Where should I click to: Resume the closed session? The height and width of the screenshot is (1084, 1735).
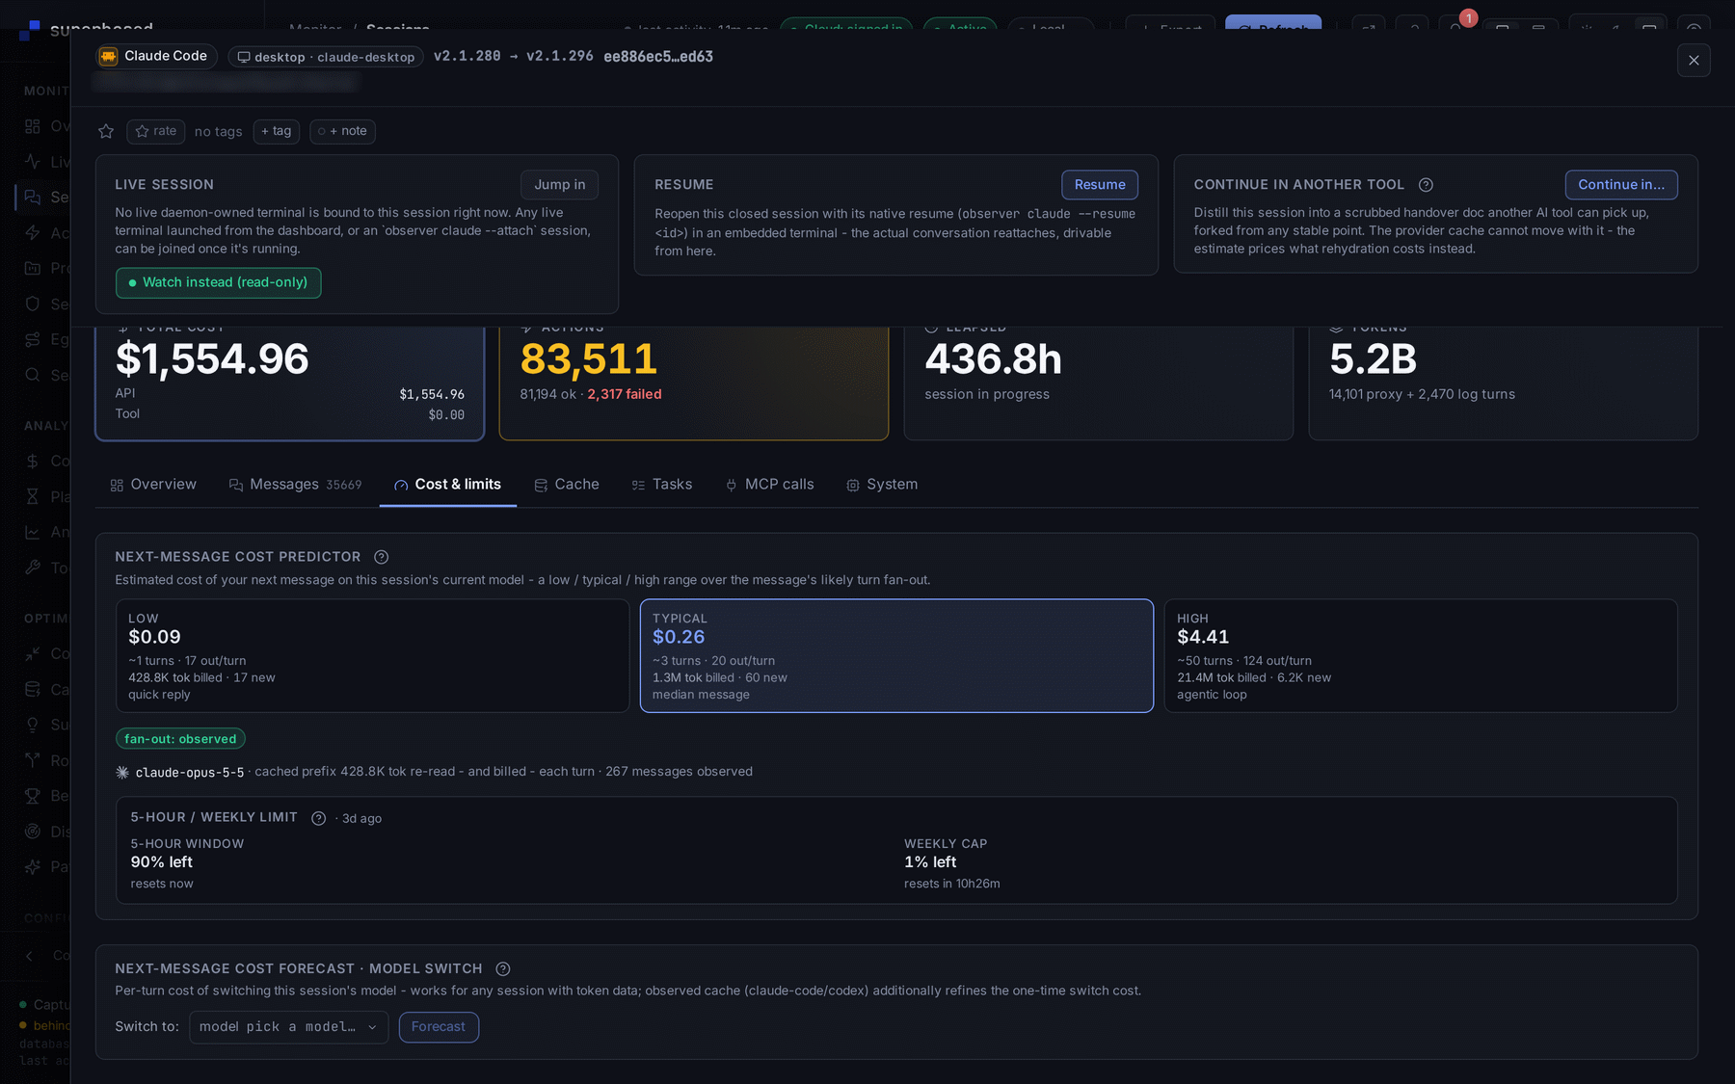[x=1100, y=184]
